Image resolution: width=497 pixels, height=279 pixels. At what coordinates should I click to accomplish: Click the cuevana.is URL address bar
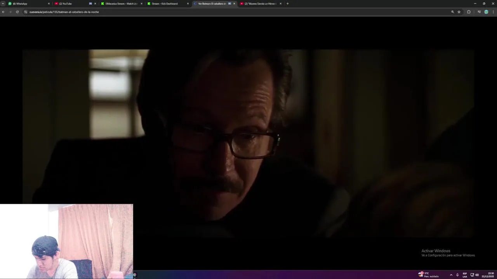(x=64, y=12)
